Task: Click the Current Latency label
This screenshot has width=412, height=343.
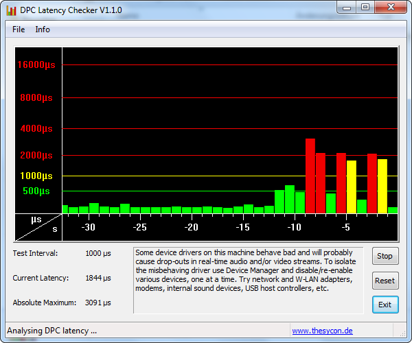Action: tap(41, 278)
